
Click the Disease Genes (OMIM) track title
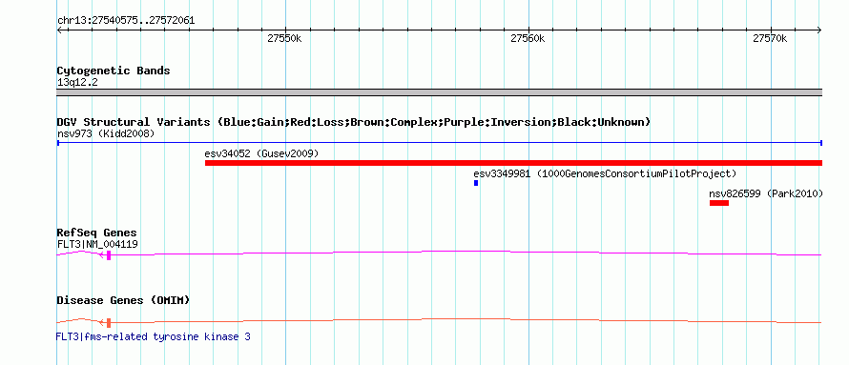pos(123,300)
